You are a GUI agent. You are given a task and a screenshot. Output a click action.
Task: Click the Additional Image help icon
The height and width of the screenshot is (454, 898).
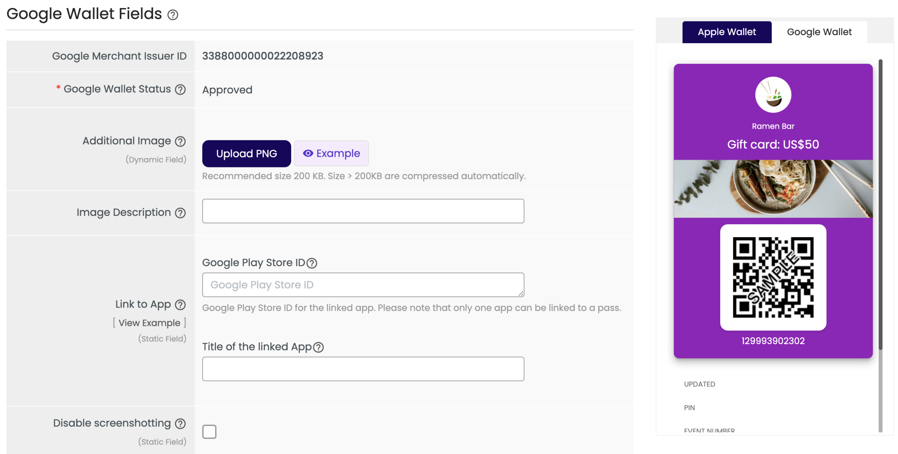click(x=180, y=141)
